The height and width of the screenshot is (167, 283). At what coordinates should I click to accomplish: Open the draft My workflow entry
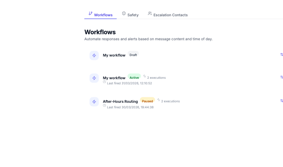click(114, 55)
